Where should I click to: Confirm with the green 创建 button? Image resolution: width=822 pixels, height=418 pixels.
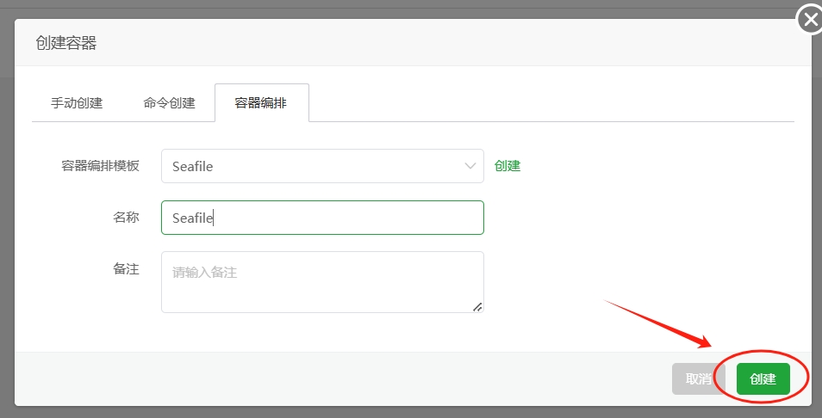[763, 378]
